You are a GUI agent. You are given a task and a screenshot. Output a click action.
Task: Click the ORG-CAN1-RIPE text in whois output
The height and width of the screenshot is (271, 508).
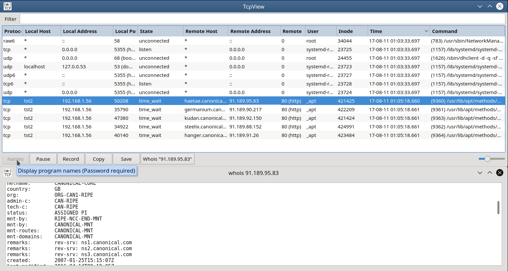74,195
